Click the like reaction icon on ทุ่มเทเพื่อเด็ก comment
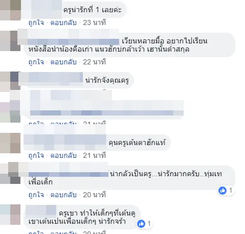The height and width of the screenshot is (234, 245). (222, 191)
